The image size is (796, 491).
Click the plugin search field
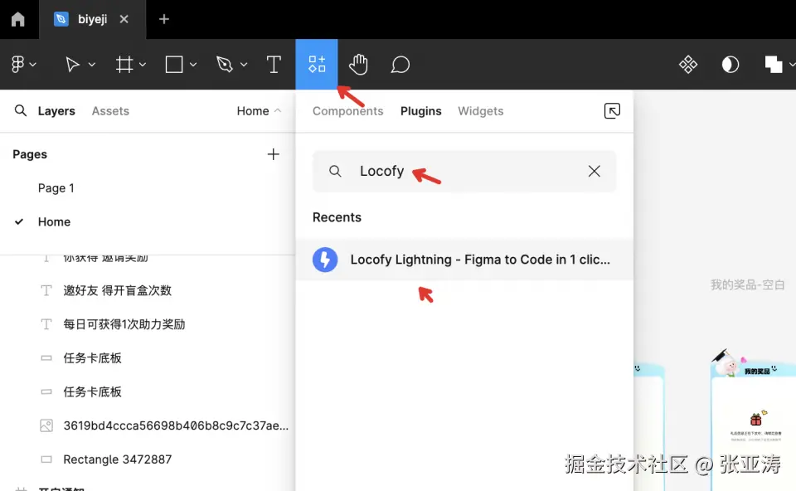[464, 171]
